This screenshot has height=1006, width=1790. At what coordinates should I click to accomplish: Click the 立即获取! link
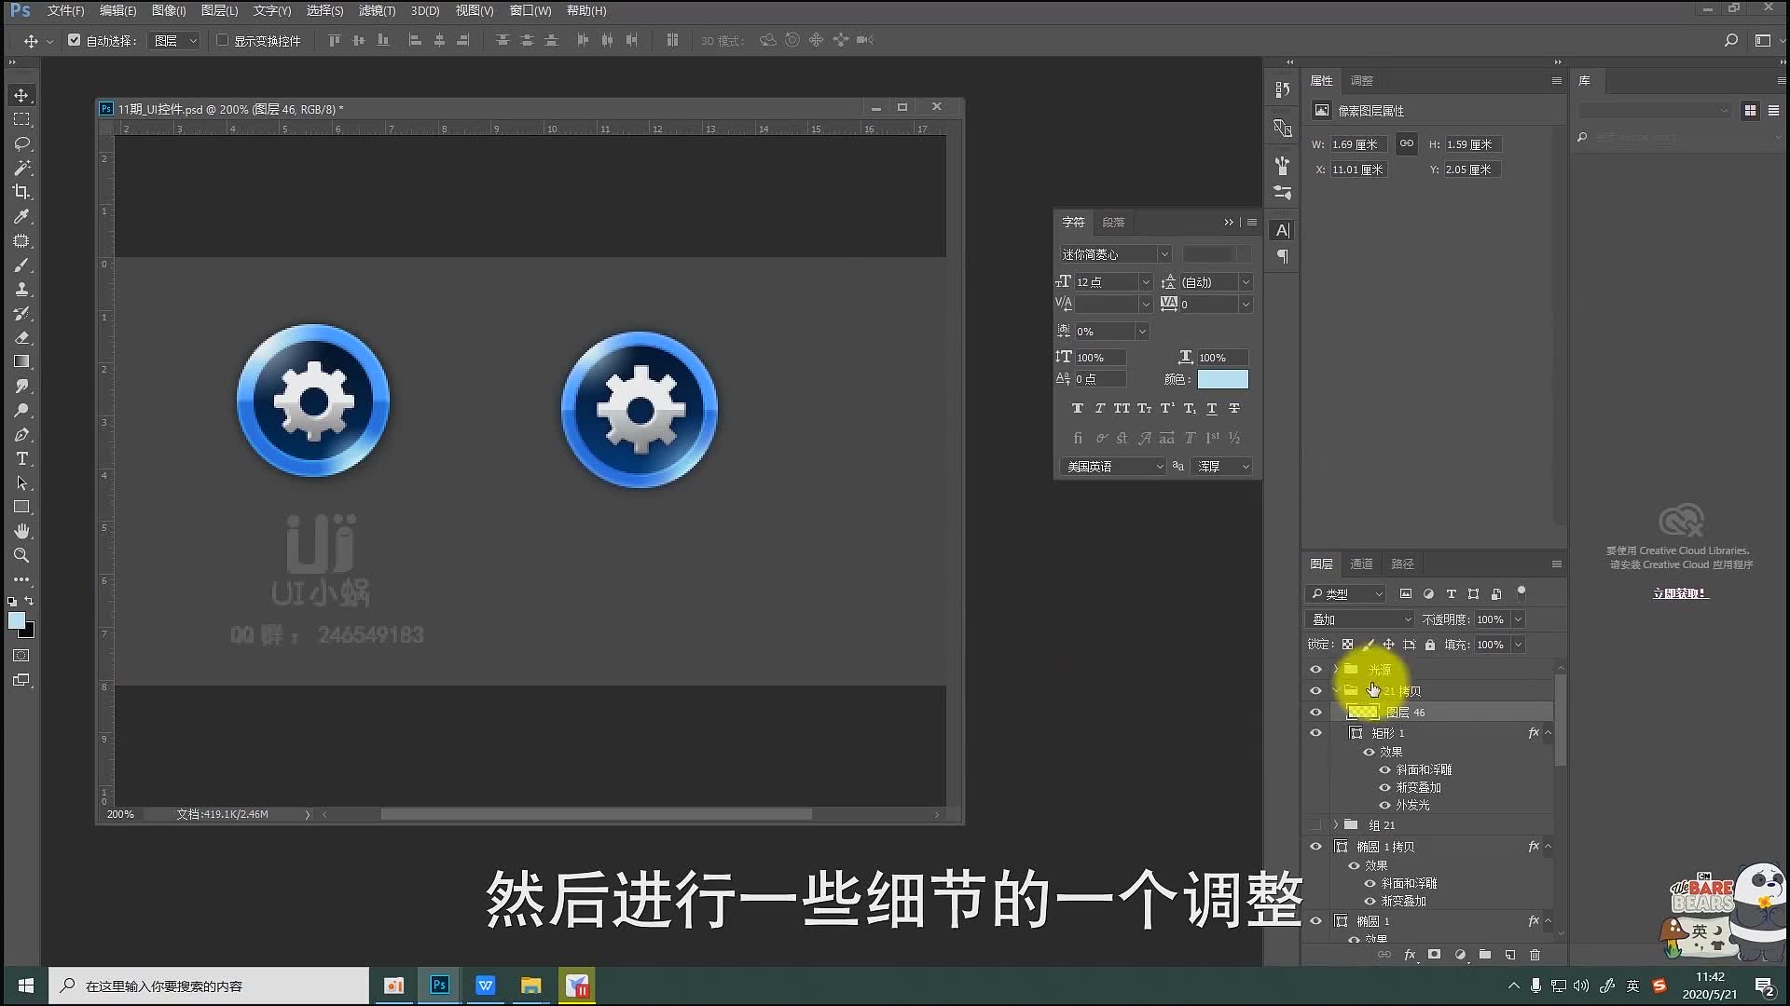[x=1680, y=593]
